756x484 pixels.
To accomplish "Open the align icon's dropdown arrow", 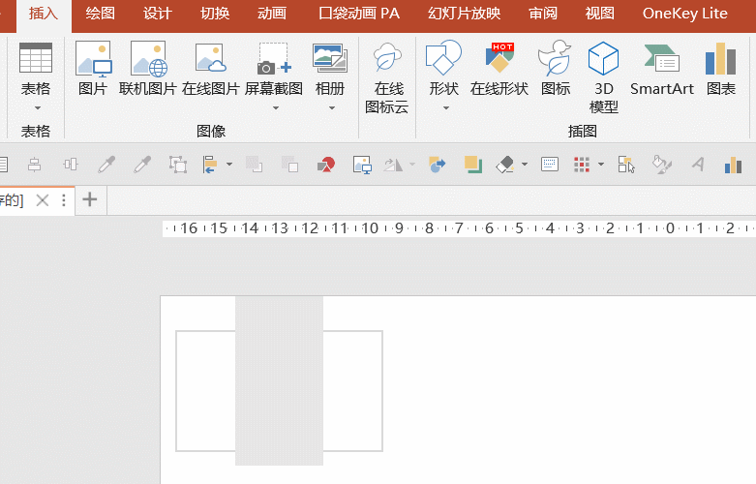I will (x=229, y=165).
